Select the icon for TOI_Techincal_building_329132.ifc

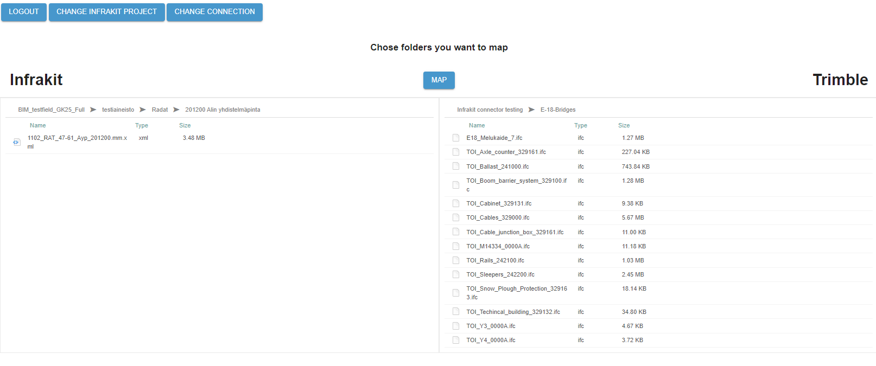coord(456,312)
